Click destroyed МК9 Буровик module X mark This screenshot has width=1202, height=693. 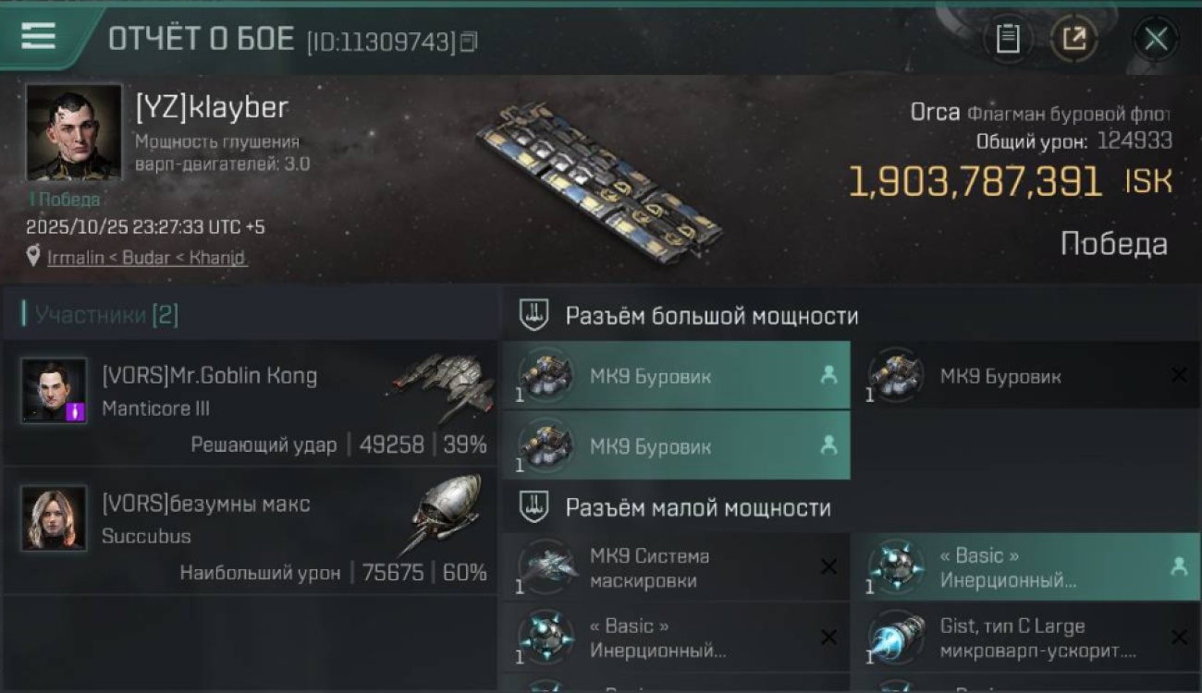click(1179, 375)
